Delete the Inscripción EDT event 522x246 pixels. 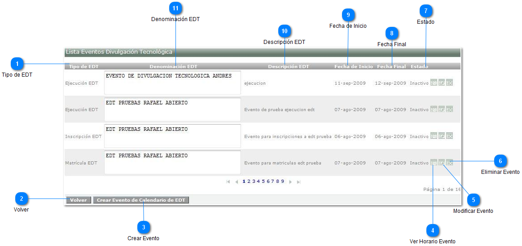click(x=449, y=136)
